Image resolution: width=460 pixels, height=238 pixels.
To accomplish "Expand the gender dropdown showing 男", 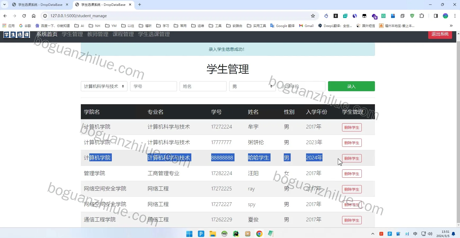I will pyautogui.click(x=252, y=86).
